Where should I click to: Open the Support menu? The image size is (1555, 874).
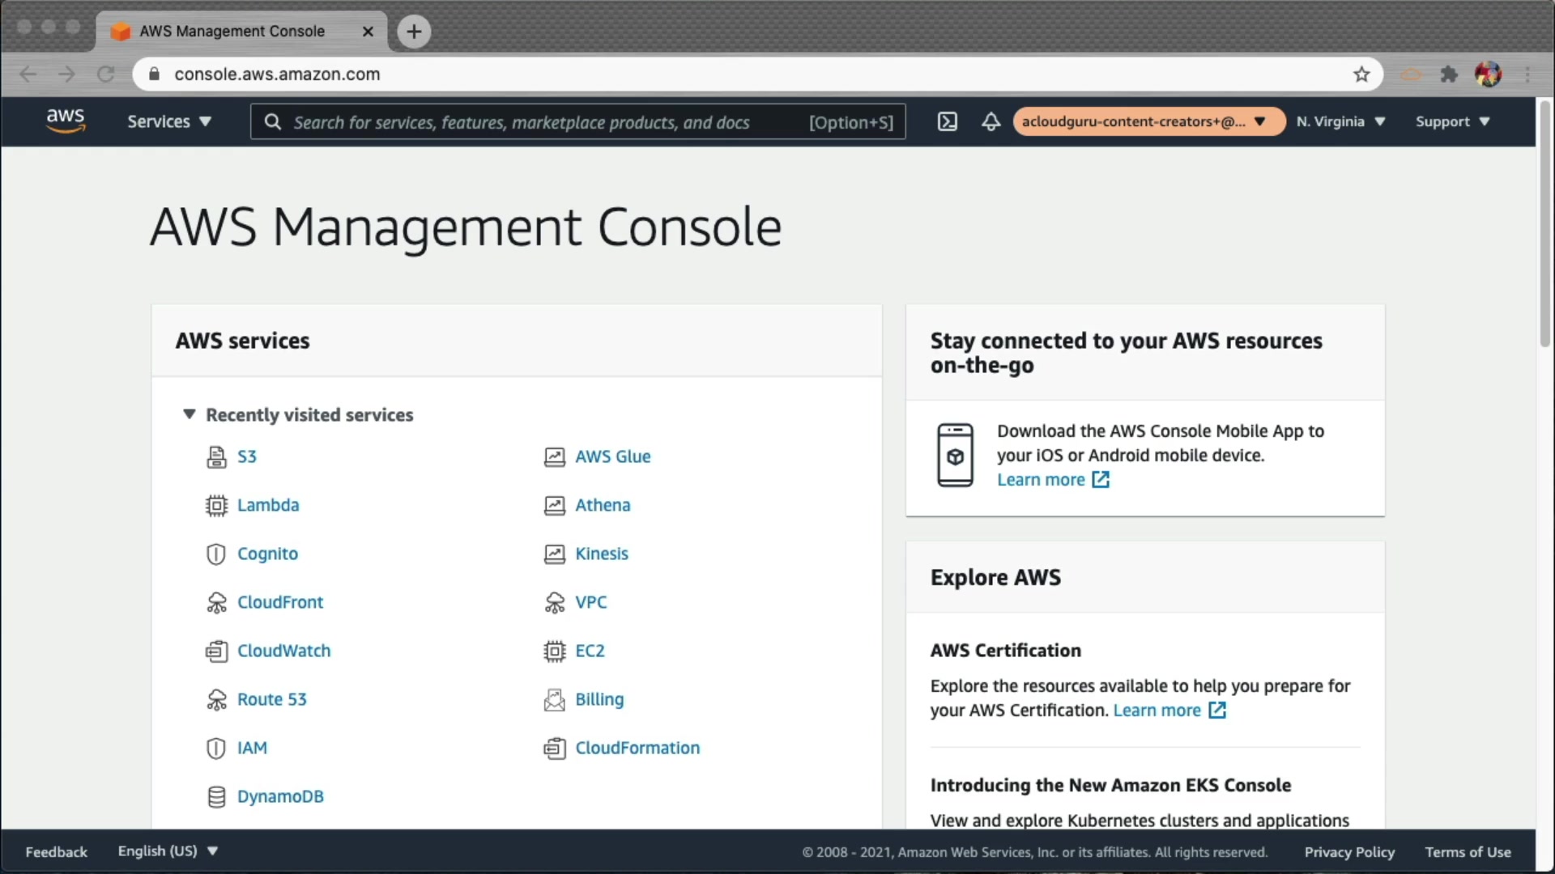[1452, 121]
